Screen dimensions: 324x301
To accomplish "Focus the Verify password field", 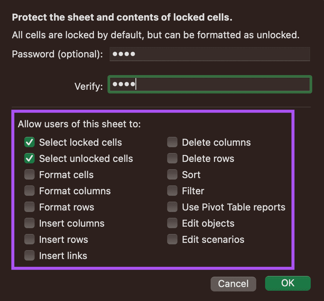I will tap(210, 84).
